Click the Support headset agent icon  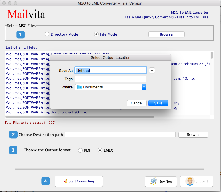coord(189,181)
